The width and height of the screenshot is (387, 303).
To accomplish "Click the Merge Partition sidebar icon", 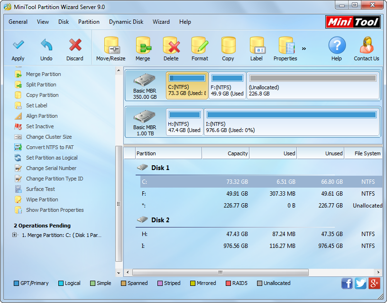I will click(x=18, y=74).
